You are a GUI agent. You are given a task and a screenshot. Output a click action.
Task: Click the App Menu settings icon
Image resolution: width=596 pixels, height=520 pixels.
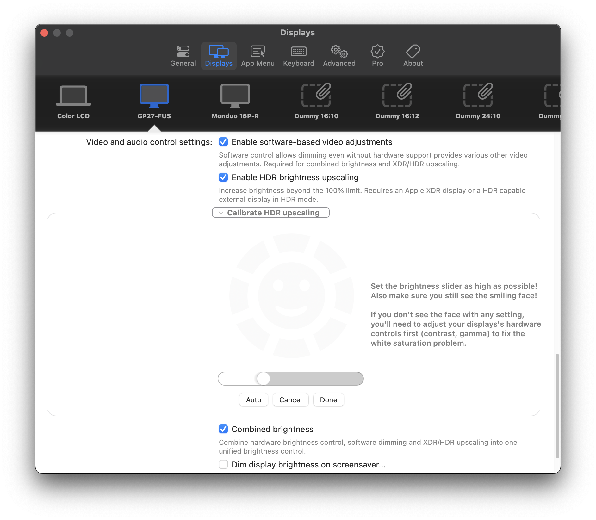[x=258, y=56]
